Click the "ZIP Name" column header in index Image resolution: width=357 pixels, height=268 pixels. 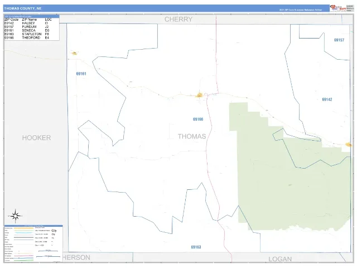click(x=29, y=20)
